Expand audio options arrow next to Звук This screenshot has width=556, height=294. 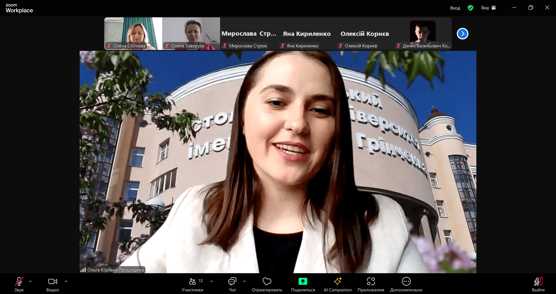pos(30,281)
